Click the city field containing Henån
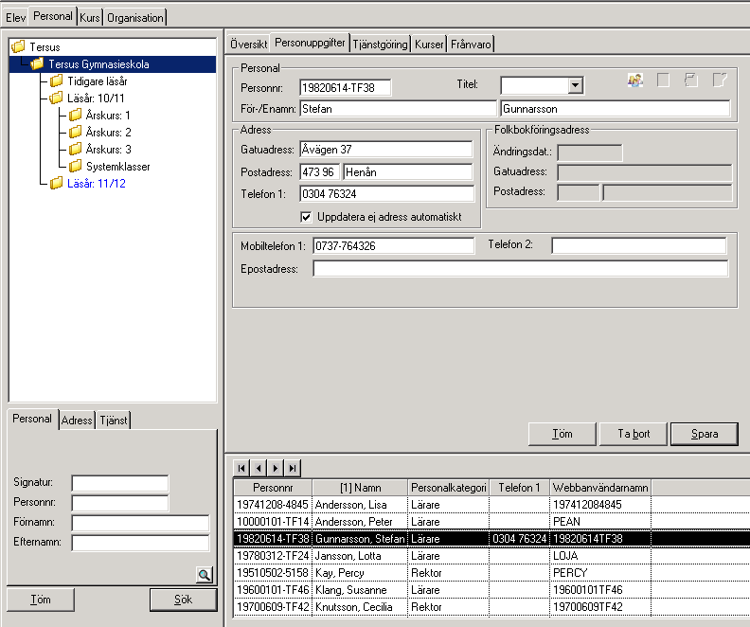The height and width of the screenshot is (627, 750). pyautogui.click(x=408, y=171)
